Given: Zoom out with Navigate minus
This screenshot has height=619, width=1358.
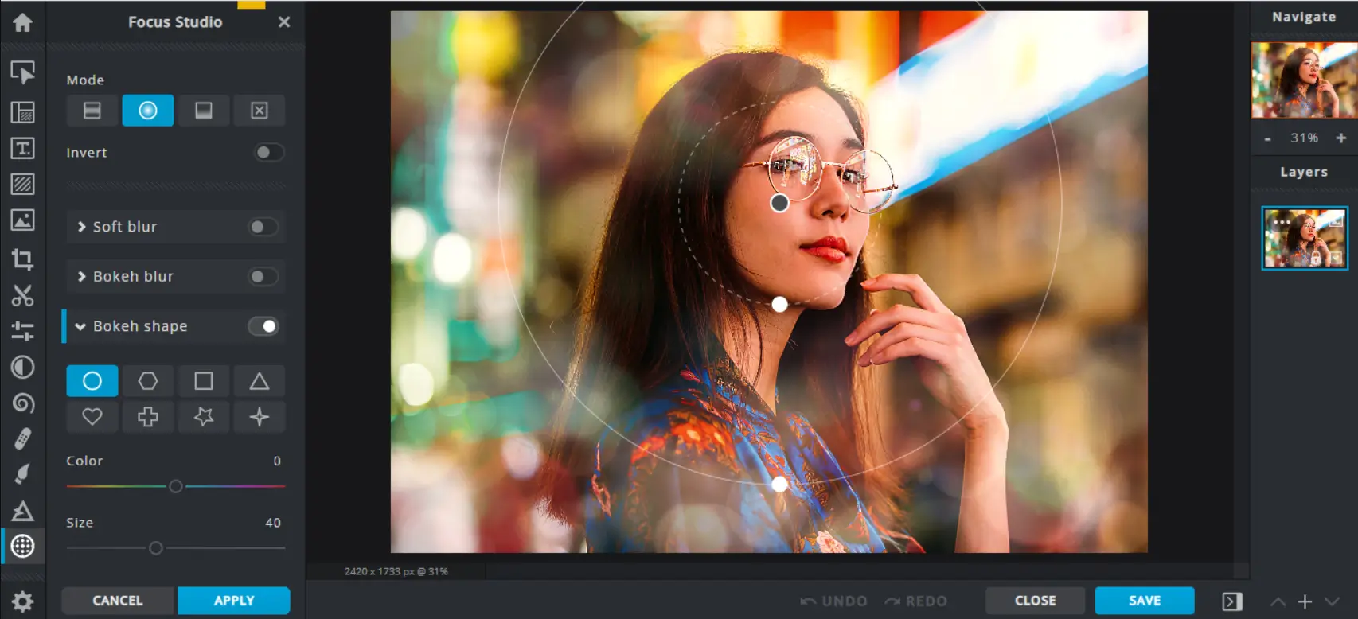Looking at the screenshot, I should click(1268, 138).
